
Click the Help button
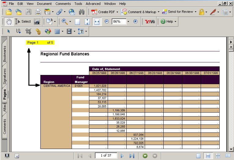pos(167,21)
